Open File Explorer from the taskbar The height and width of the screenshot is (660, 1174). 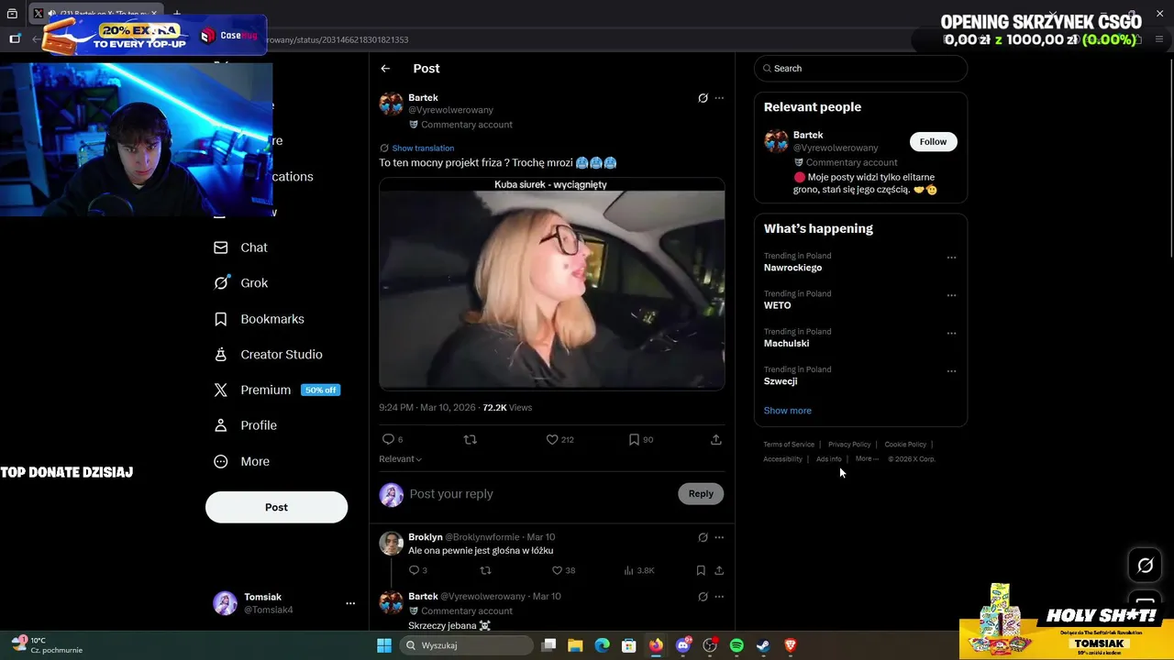pos(575,645)
